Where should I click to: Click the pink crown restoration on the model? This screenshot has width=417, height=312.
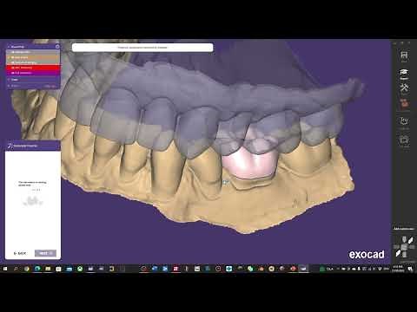click(250, 163)
